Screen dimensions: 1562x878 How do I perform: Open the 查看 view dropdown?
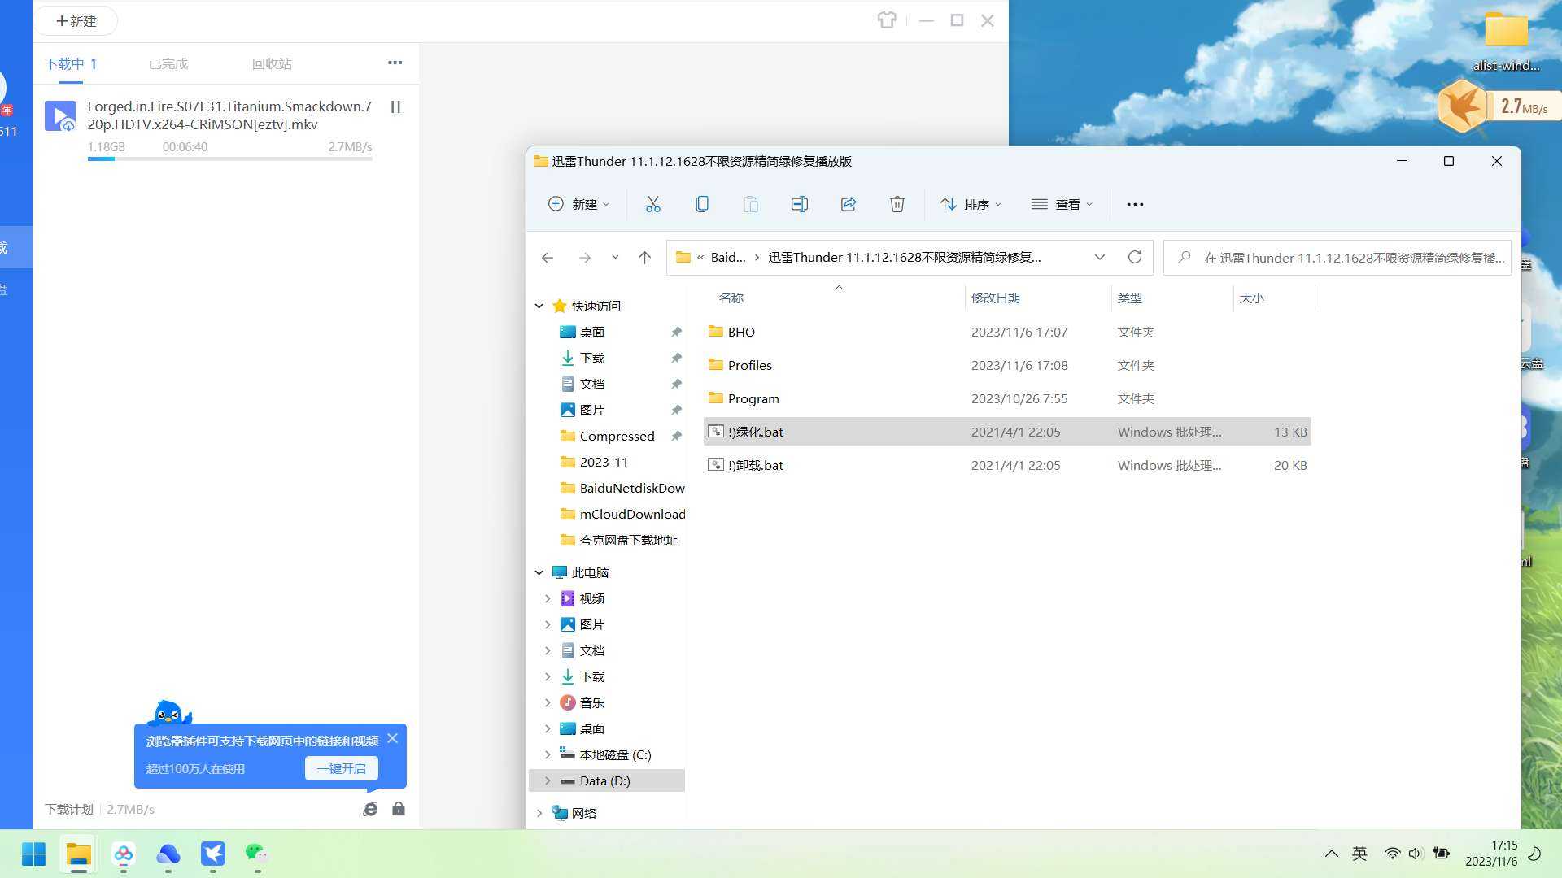pos(1062,204)
